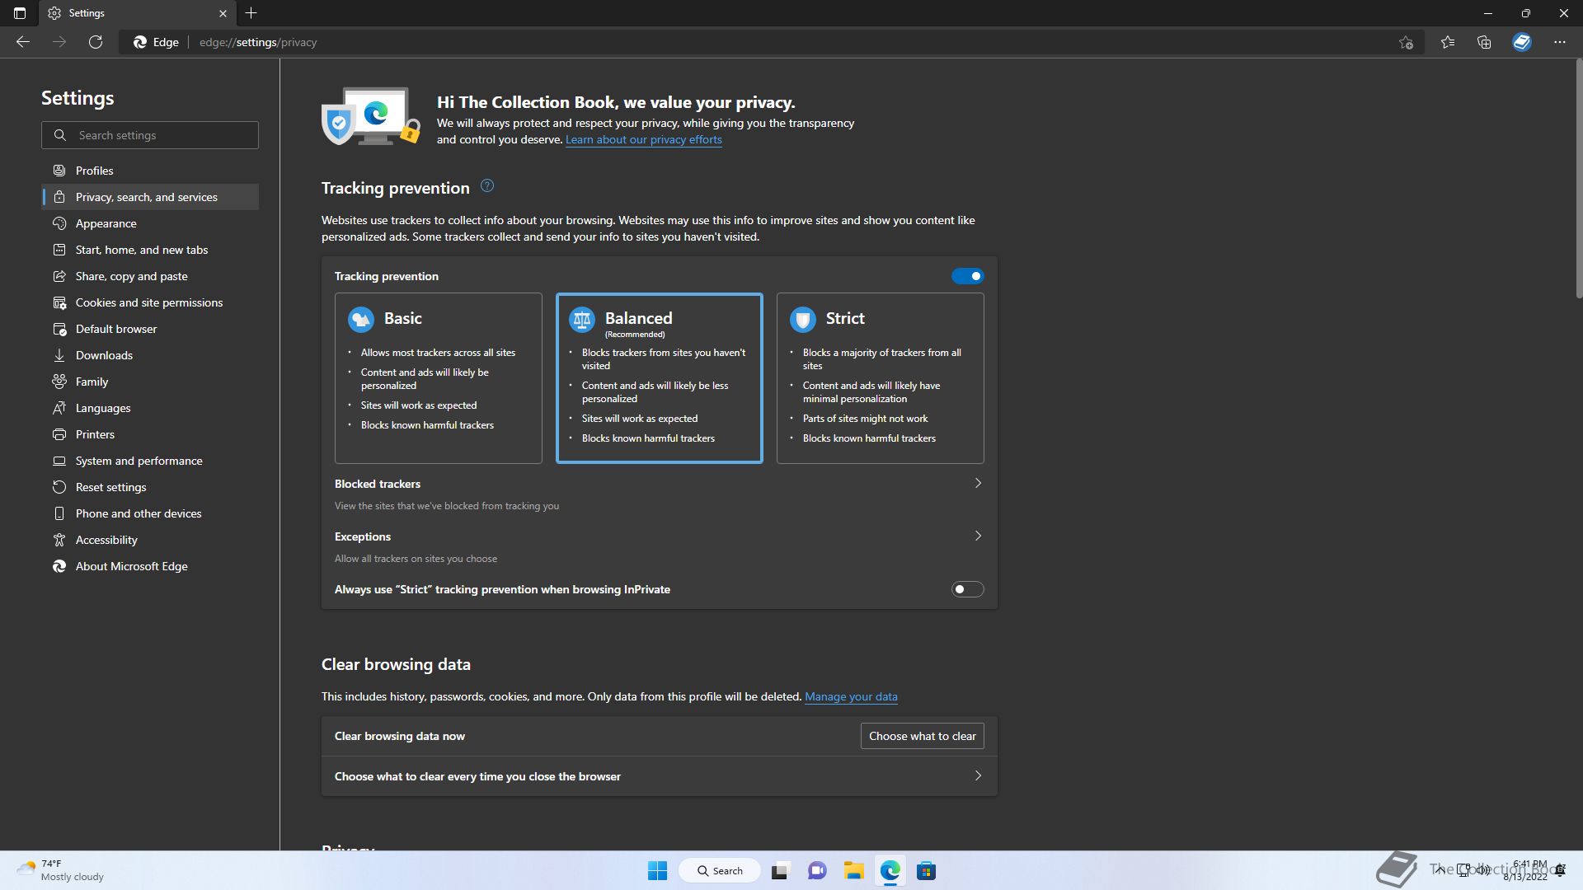Open System and performance settings
1583x890 pixels.
point(150,461)
